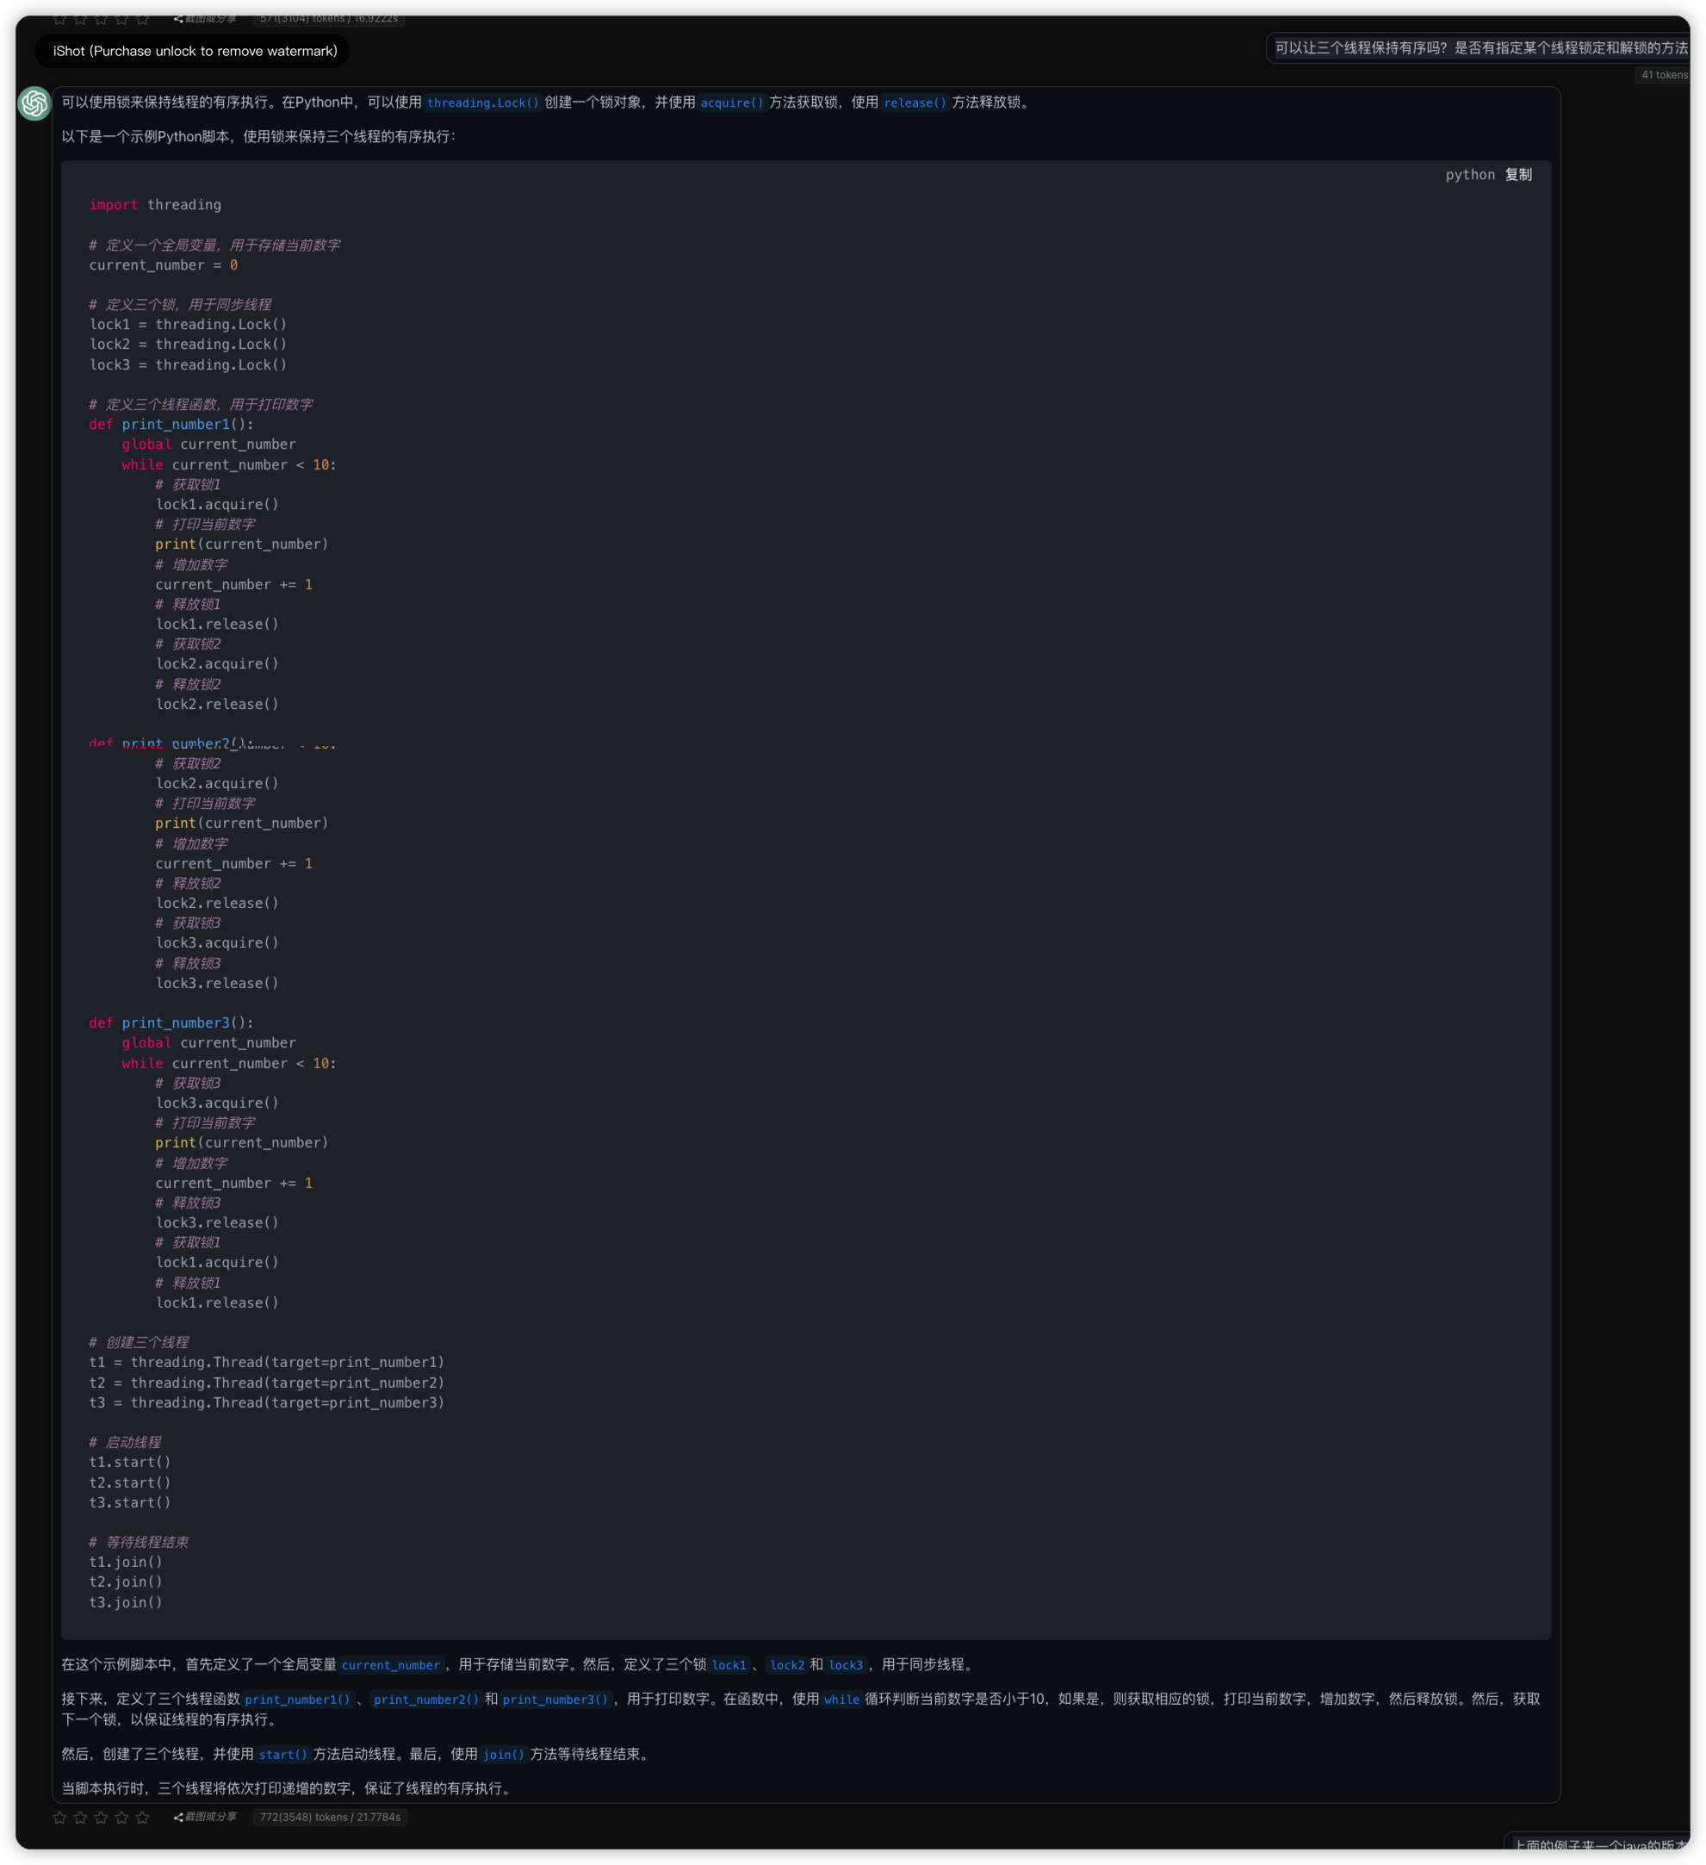This screenshot has height=1865, width=1706.
Task: Rate the bottom reply five stars
Action: coord(142,1817)
